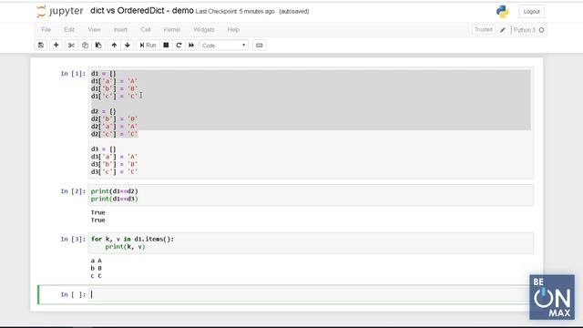Click the d1 = {} code line

(103, 73)
